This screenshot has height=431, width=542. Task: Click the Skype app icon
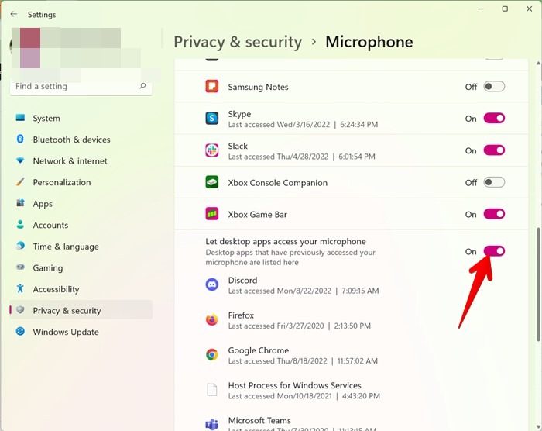click(x=211, y=119)
